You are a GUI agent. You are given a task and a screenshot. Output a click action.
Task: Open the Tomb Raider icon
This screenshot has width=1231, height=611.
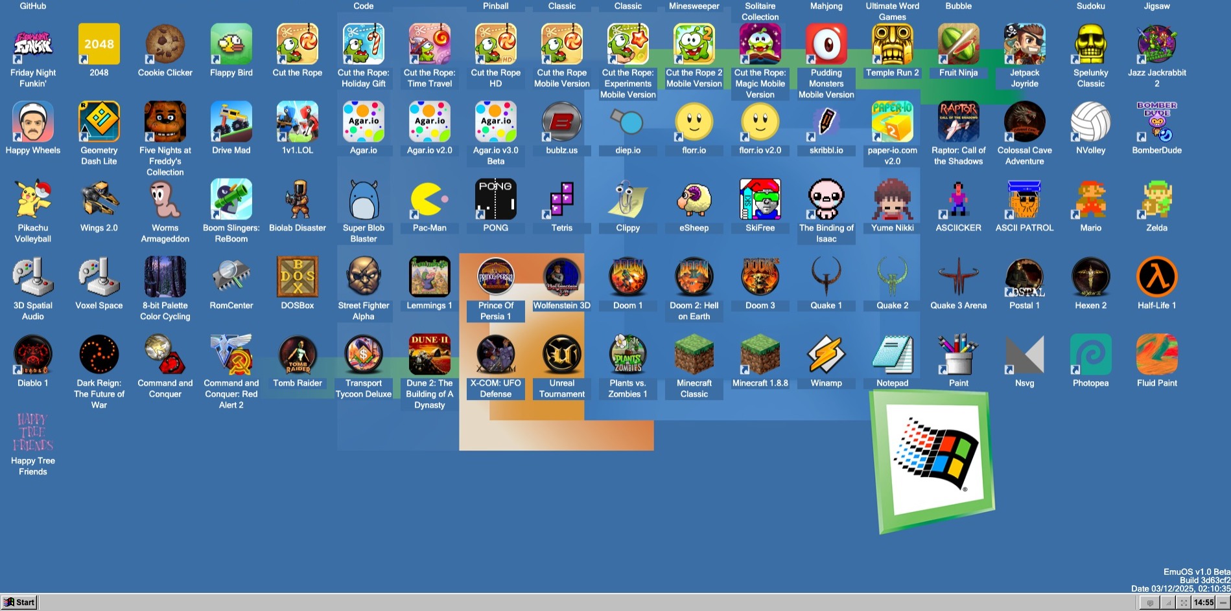pos(298,355)
